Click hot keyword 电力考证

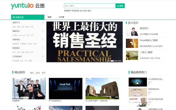(83, 11)
